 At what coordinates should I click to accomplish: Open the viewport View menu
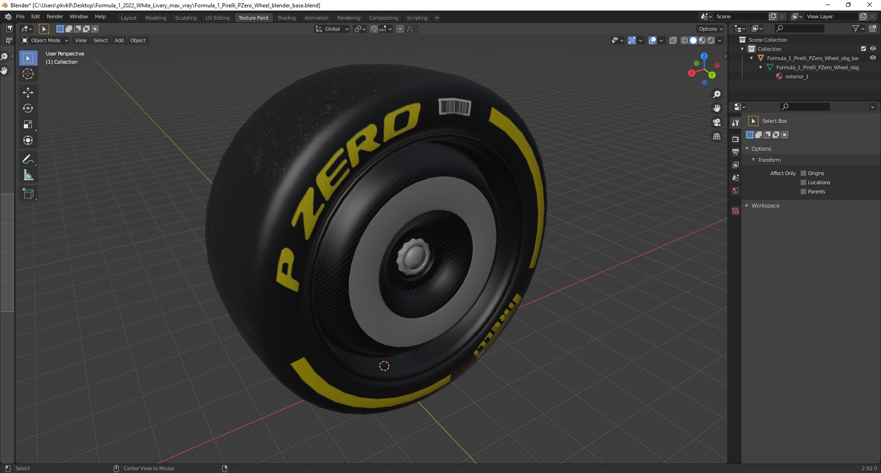[x=81, y=40]
